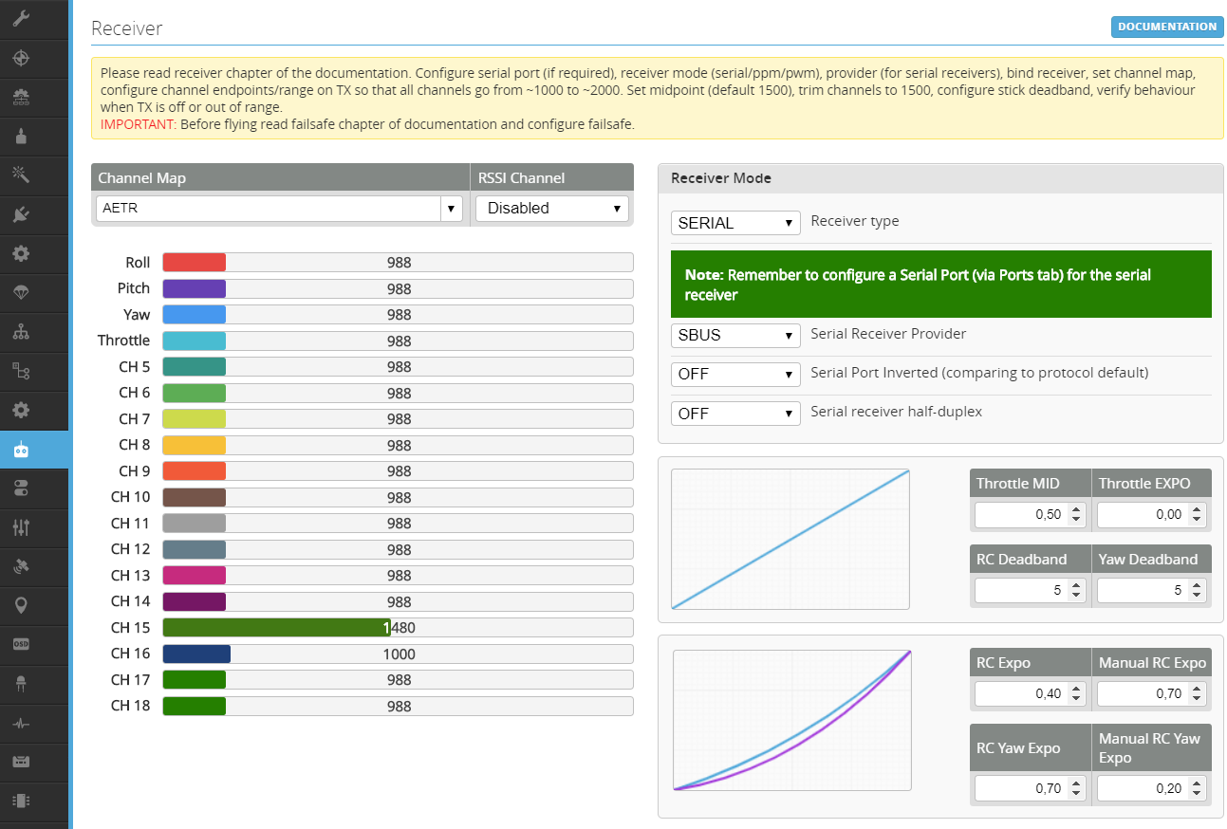Screen dimensions: 1227x829
Task: Open the OSD tab in sidebar
Action: 21,644
